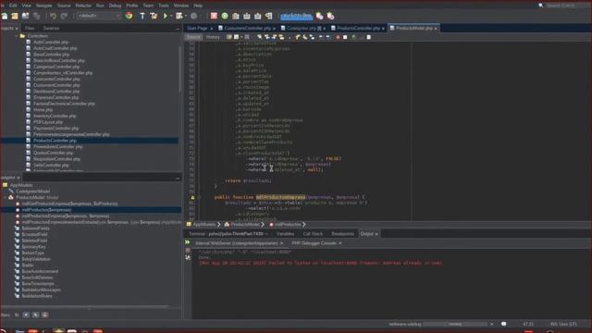Viewport: 592px width, 333px height.
Task: Toggle Highlight Search in editor toolbar
Action: click(281, 37)
